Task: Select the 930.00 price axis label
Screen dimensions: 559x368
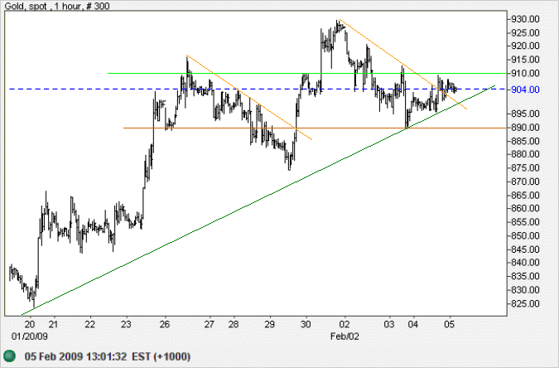Action: coord(525,19)
